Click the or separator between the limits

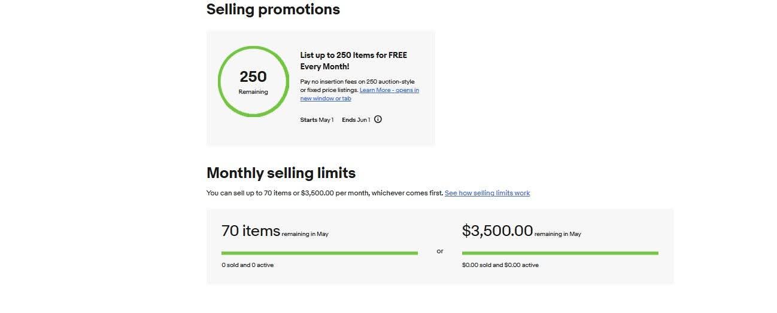coord(440,251)
